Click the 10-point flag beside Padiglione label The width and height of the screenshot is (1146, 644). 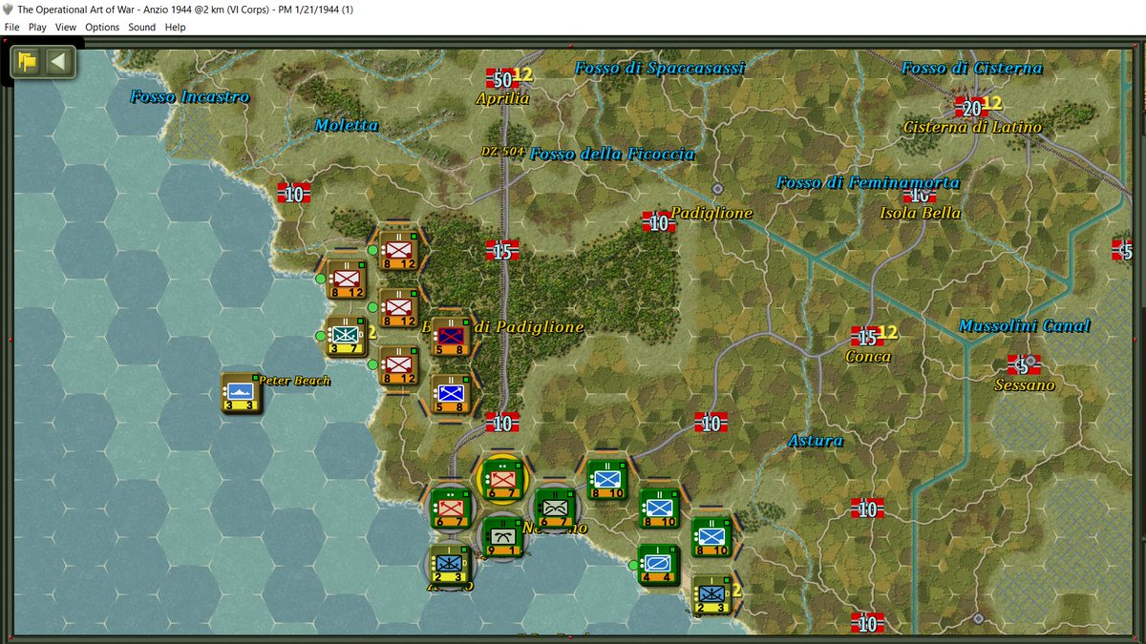658,222
